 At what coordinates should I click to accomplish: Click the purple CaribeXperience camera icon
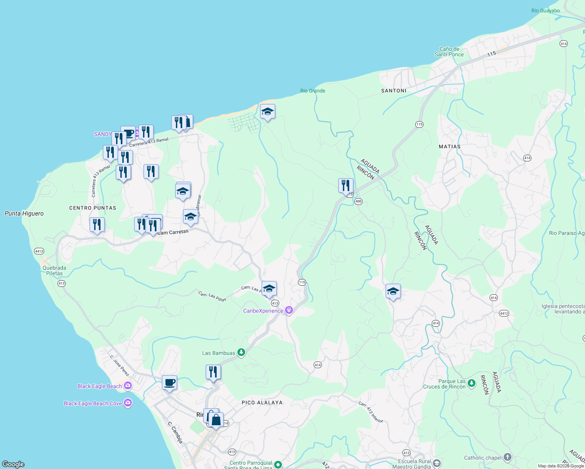[289, 309]
